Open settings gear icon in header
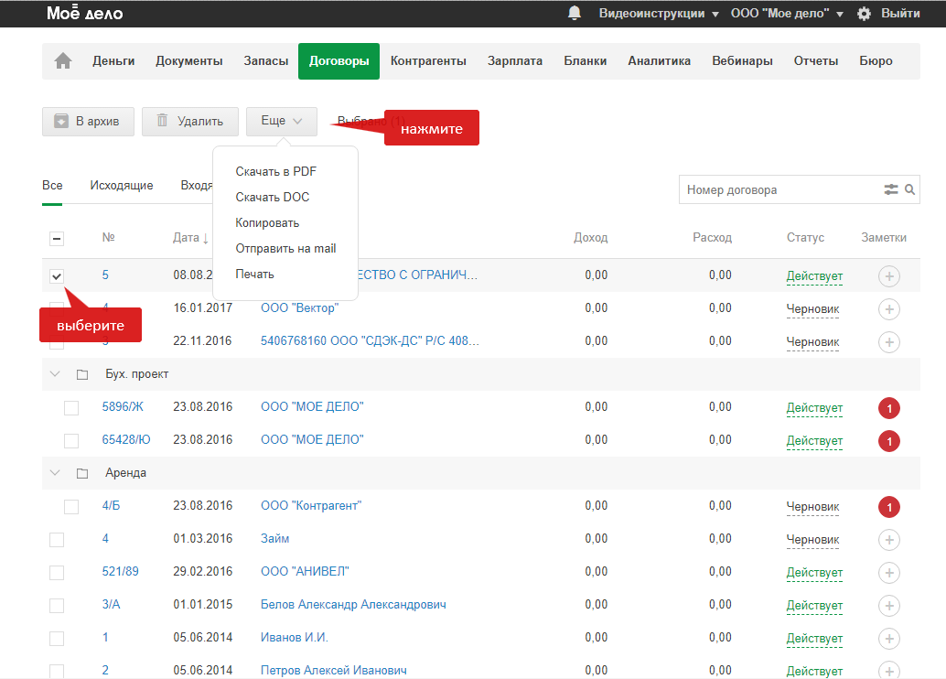Screen dimensions: 946x679 pyautogui.click(x=864, y=14)
